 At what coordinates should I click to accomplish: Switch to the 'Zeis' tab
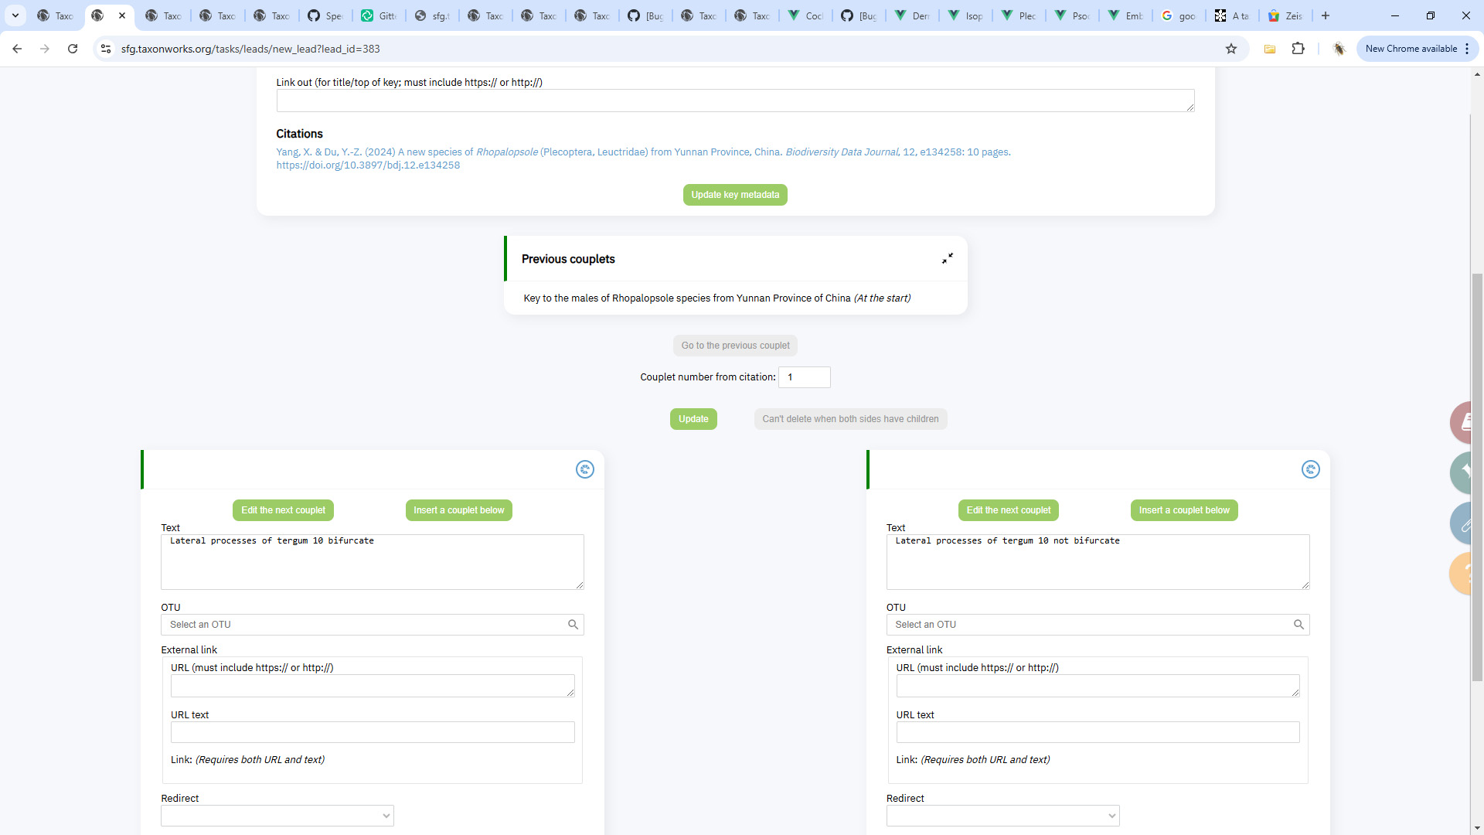(x=1285, y=15)
